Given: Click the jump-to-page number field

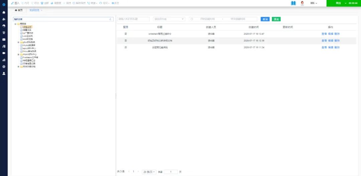Looking at the screenshot, I should (171, 172).
